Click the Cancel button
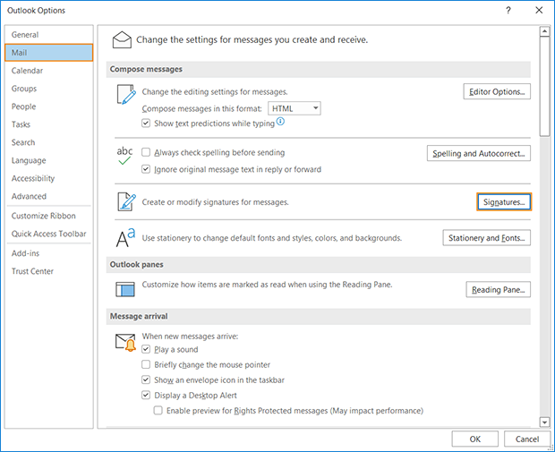 [527, 439]
